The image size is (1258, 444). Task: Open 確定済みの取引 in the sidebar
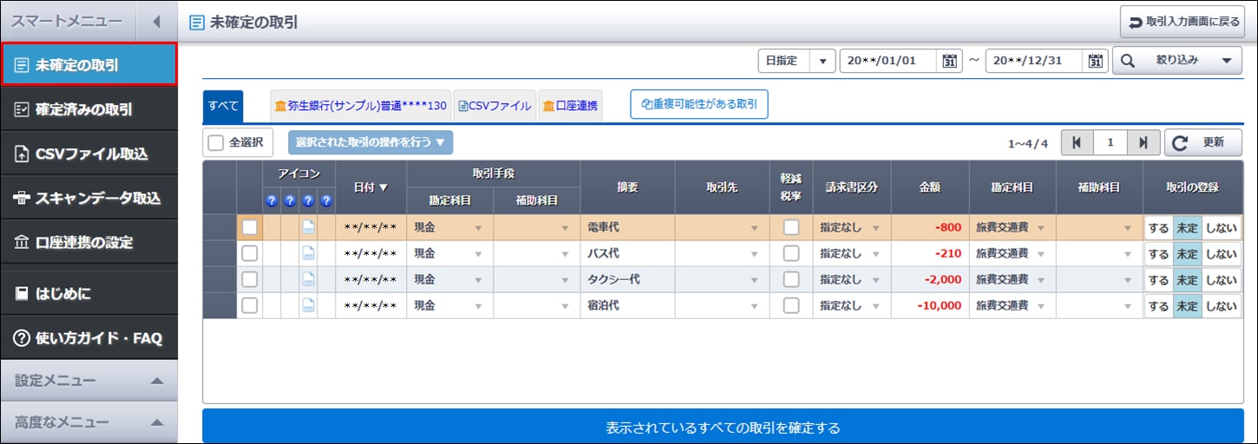point(88,110)
